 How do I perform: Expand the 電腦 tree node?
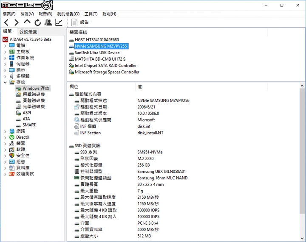pos(5,46)
